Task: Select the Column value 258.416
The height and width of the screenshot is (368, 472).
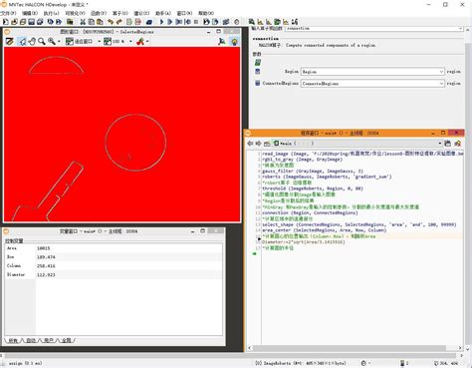Action: click(x=46, y=266)
